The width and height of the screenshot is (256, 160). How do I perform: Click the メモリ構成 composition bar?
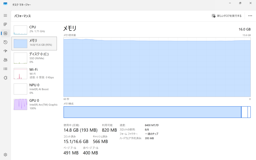click(157, 112)
